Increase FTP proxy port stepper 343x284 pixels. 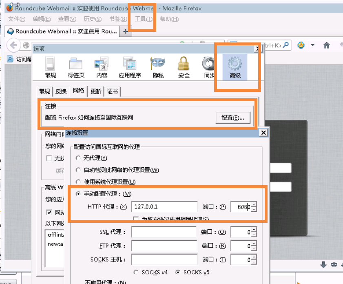point(254,243)
